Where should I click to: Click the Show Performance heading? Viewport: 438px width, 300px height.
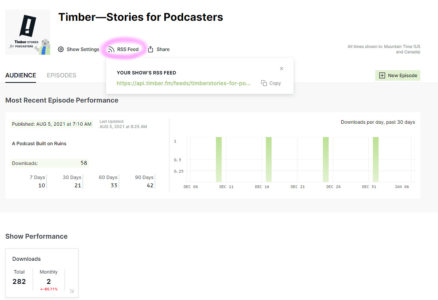36,236
